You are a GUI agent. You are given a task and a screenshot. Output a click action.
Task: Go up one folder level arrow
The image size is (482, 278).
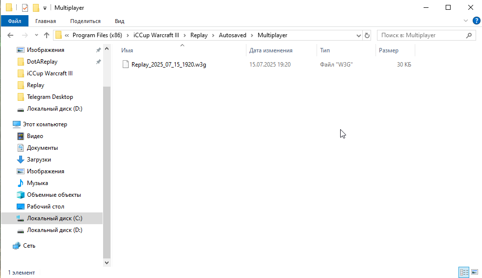click(47, 35)
